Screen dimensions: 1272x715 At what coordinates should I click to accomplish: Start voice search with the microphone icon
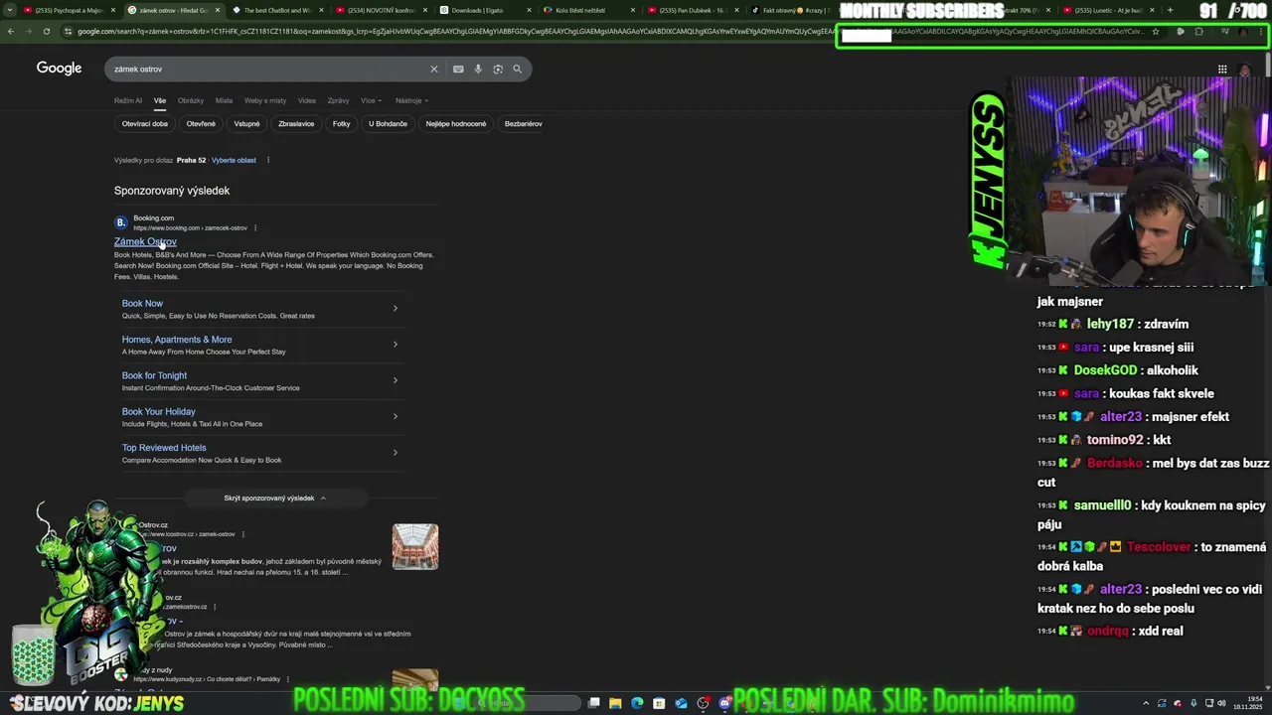click(x=478, y=70)
